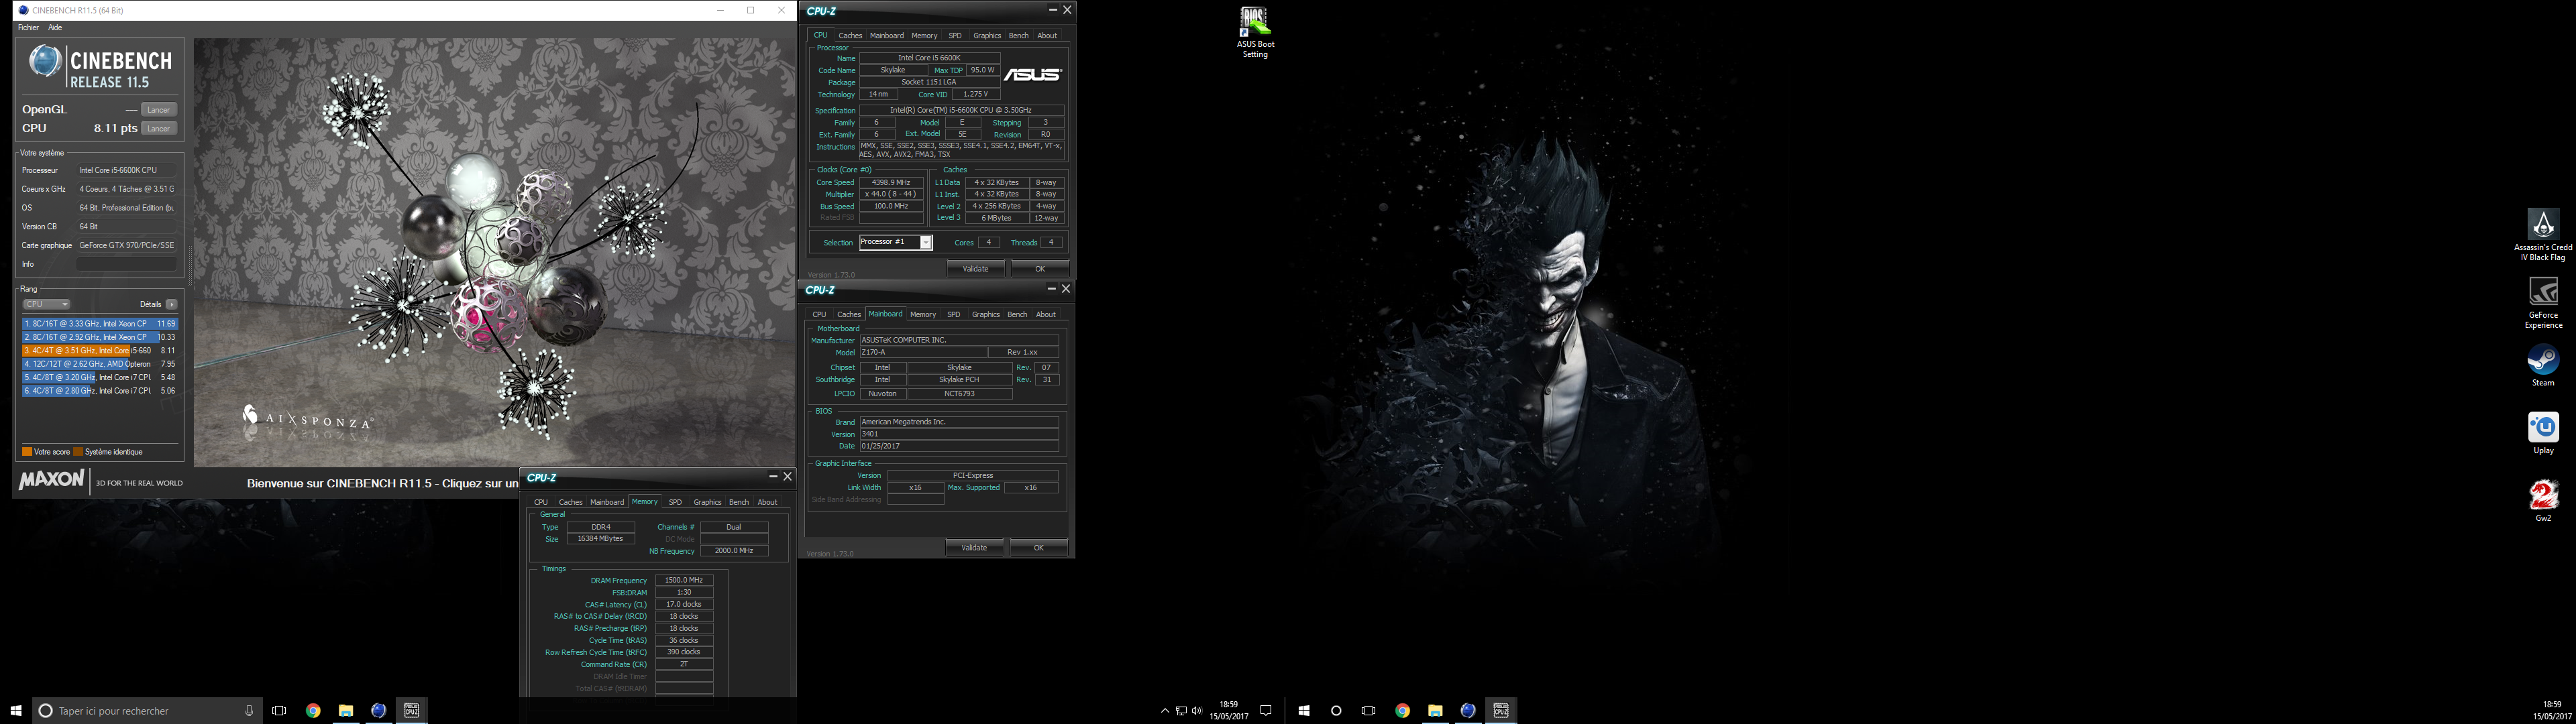Click the Info input field in Votre système
Screen dimensions: 2576x724
point(127,264)
